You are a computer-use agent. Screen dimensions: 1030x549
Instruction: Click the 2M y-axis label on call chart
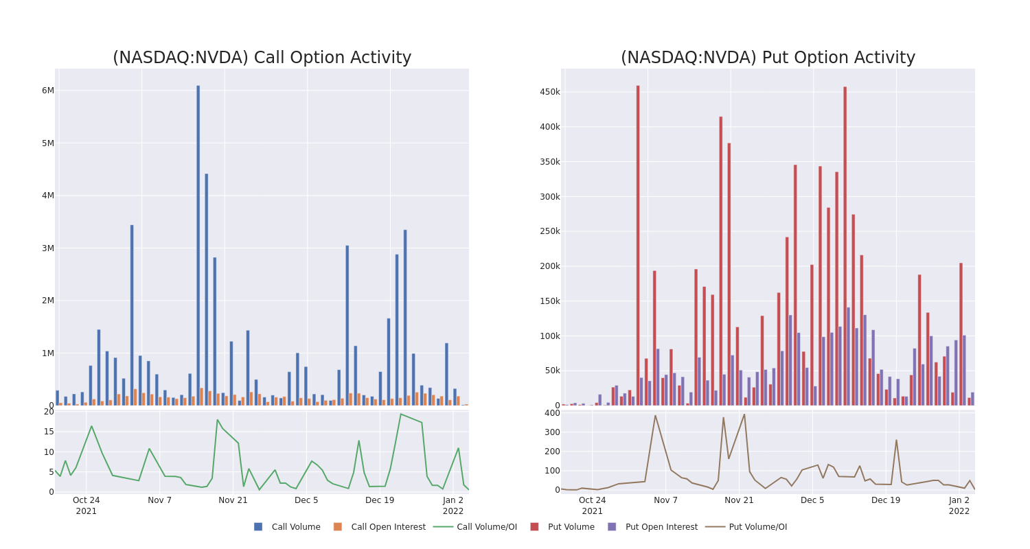pyautogui.click(x=48, y=301)
